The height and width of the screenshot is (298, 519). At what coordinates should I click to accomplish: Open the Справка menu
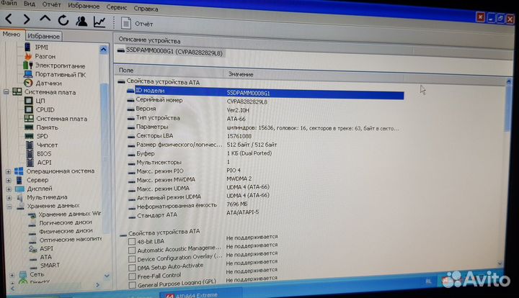(x=146, y=9)
